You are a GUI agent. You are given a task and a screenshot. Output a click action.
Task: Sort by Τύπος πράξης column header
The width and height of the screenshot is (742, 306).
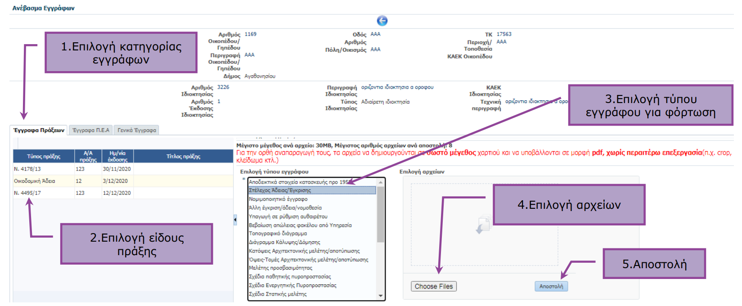pos(44,156)
